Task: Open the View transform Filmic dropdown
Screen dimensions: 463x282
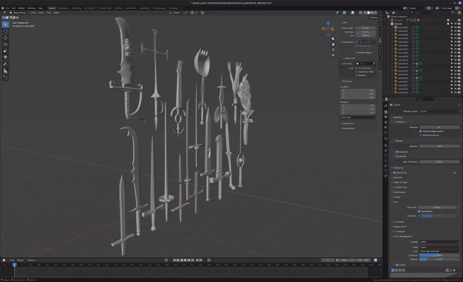Action: click(x=439, y=247)
